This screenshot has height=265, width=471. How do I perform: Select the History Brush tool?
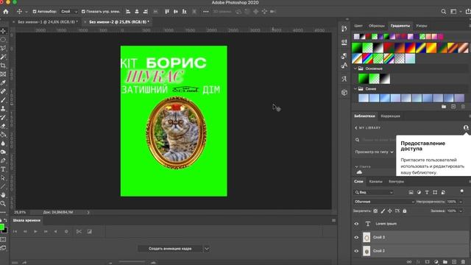[x=3, y=118]
